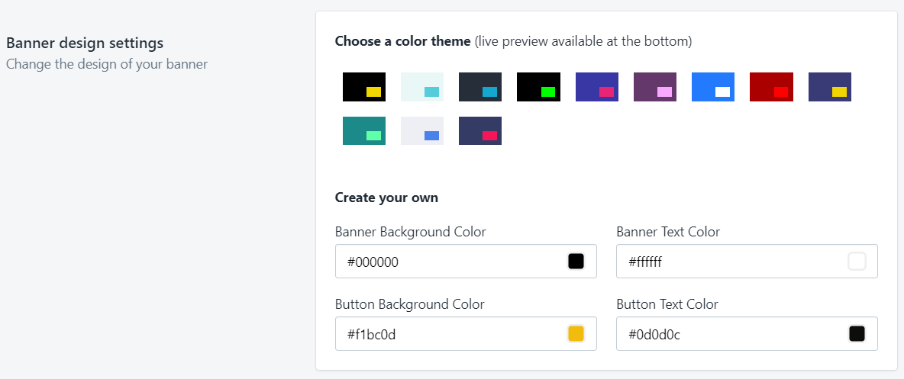Pick the navy theme with red-pink button
Screen dimensions: 904x379
(x=480, y=130)
